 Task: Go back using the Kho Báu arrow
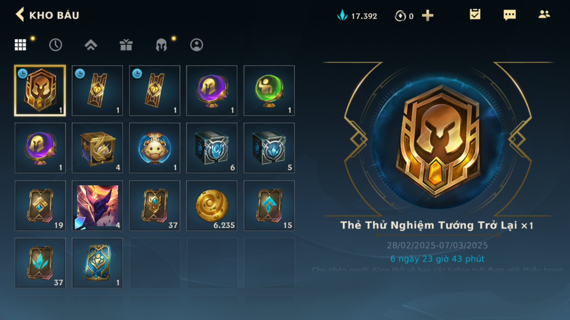tap(20, 15)
